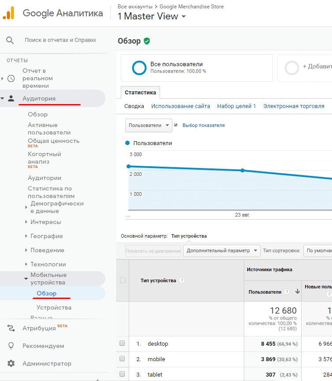Click the mobile row label
The image size is (332, 381).
pyautogui.click(x=157, y=359)
